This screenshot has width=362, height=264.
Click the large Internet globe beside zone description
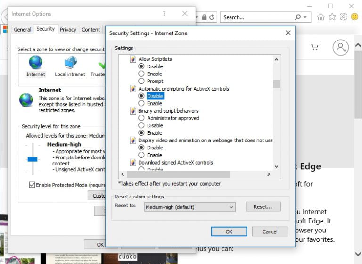[x=26, y=100]
